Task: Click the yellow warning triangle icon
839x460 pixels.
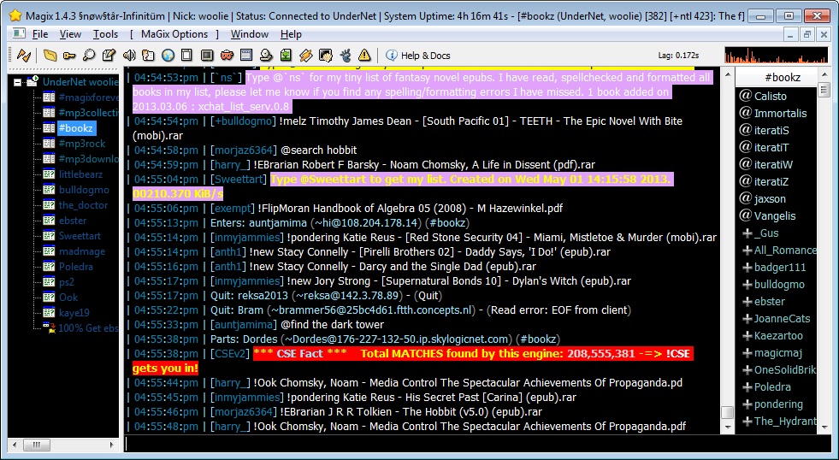Action: click(x=364, y=55)
